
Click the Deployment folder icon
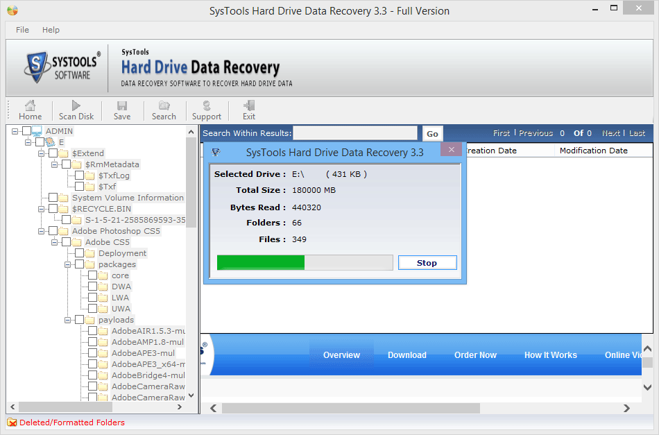pos(90,253)
